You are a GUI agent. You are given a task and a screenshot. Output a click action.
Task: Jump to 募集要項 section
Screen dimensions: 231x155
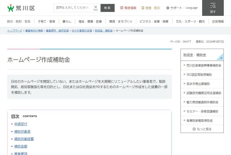coord(21,154)
